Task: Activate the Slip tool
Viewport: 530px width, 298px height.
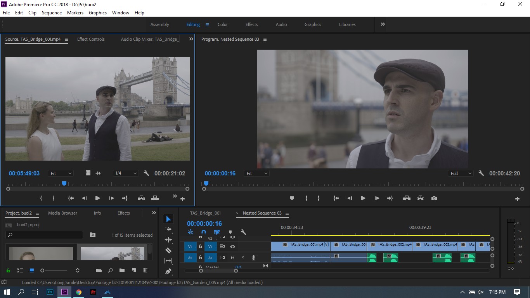Action: (168, 261)
